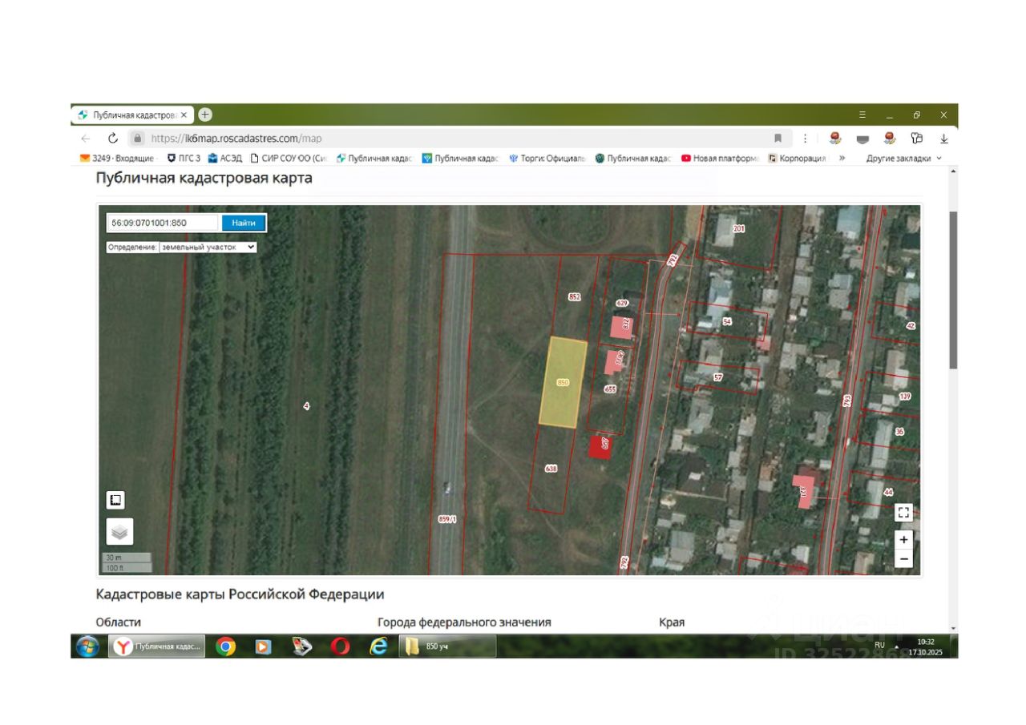
Task: Open the Windows Start menu
Action: click(87, 646)
